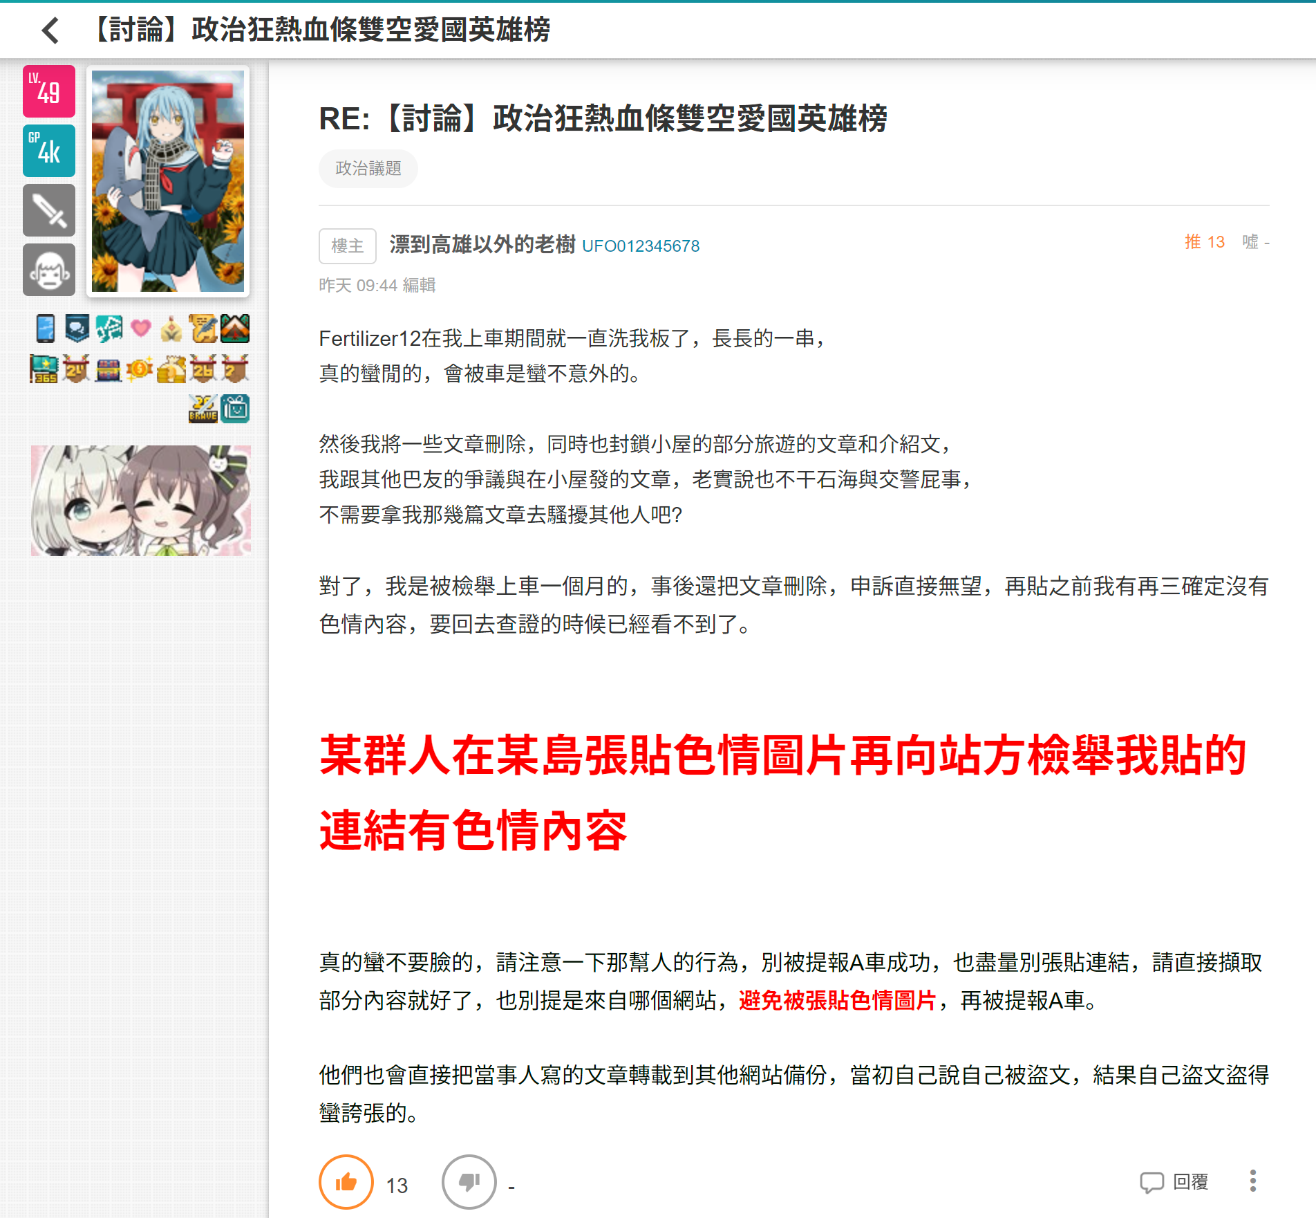This screenshot has height=1218, width=1316.
Task: Click the 推 13 count
Action: 1205,242
